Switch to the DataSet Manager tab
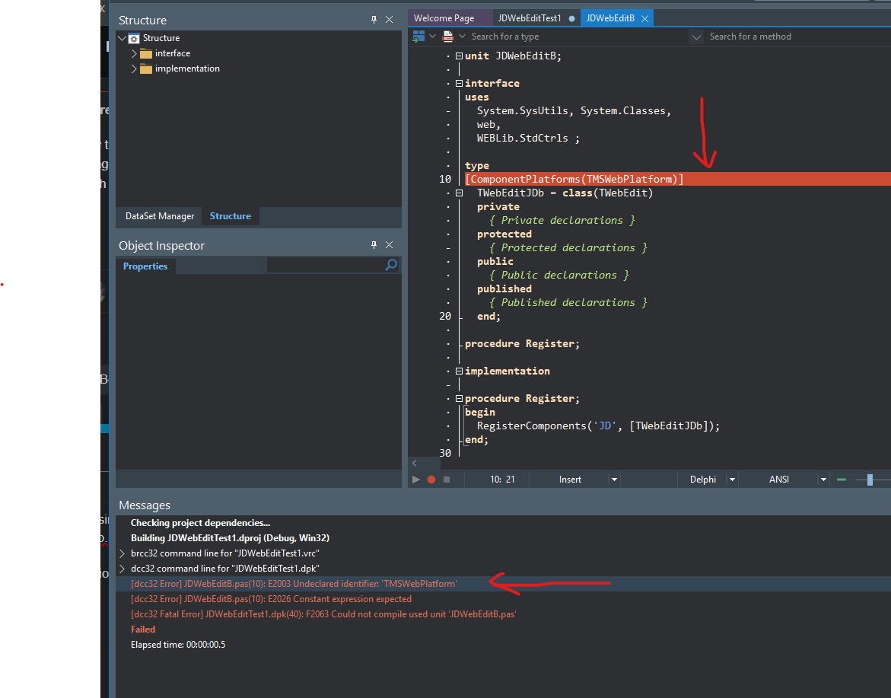 pyautogui.click(x=160, y=216)
